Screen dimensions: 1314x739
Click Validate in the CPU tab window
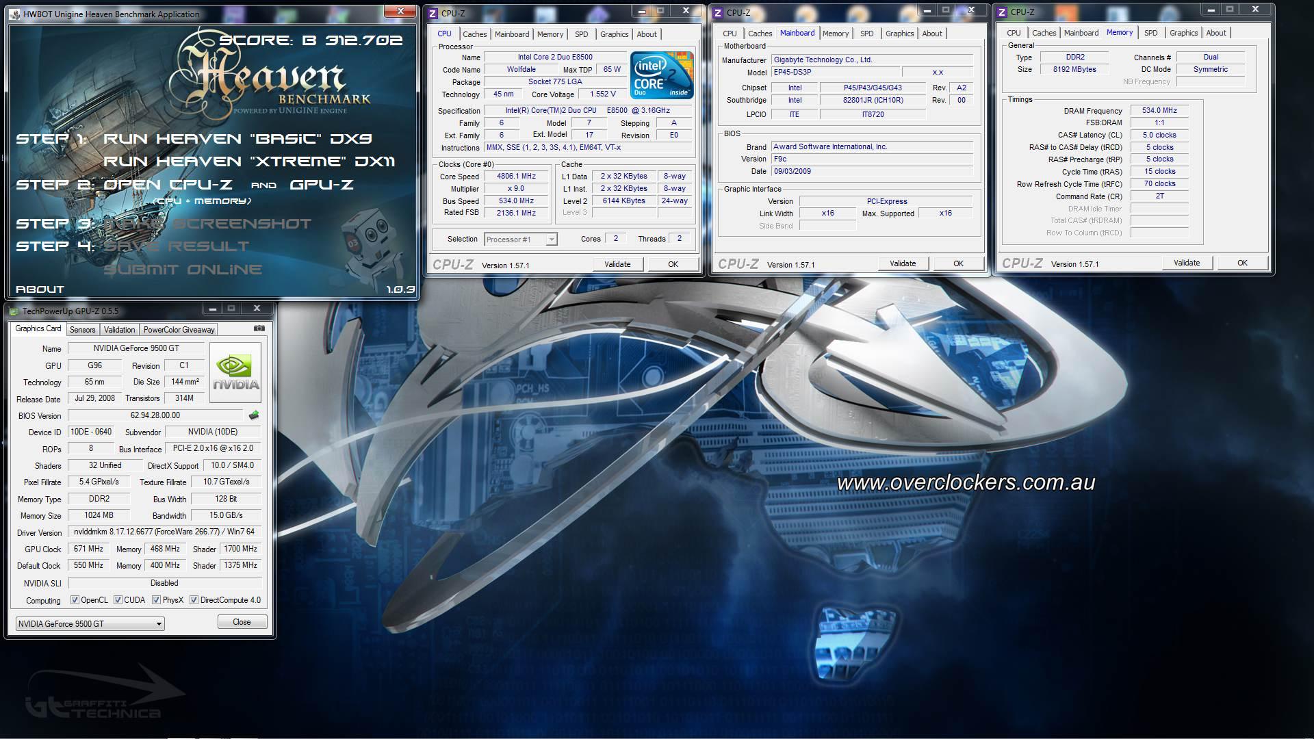pos(617,264)
